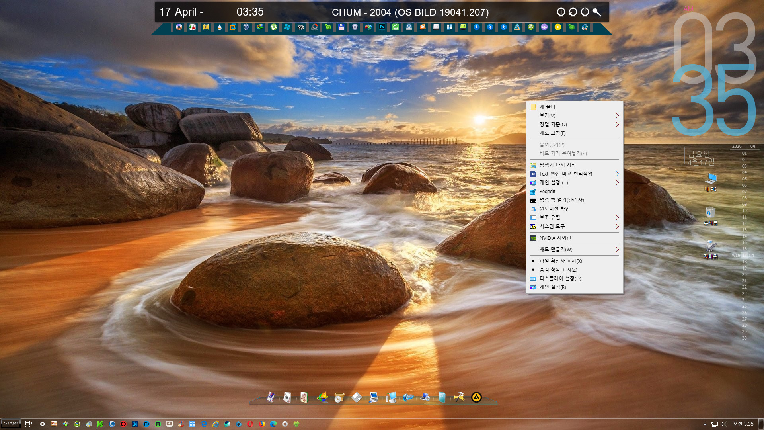The width and height of the screenshot is (764, 430).
Task: Expand the 개인 설정 (+) submenu
Action: pyautogui.click(x=575, y=182)
